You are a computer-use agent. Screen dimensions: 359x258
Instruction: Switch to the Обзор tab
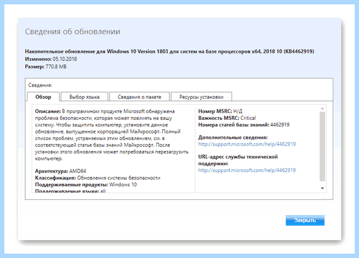pyautogui.click(x=43, y=97)
